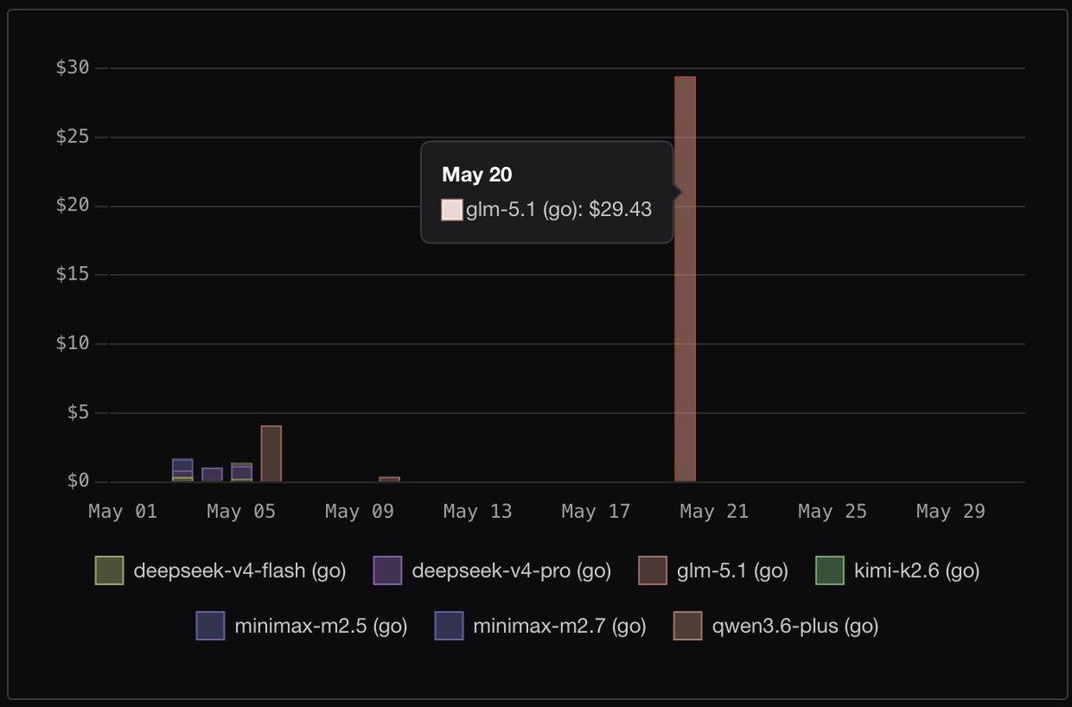This screenshot has height=707, width=1072.
Task: Click the $25 y-axis label
Action: (x=71, y=137)
